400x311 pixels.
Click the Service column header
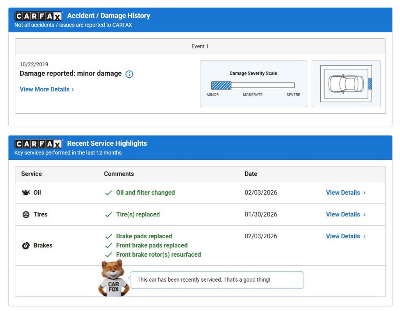32,174
